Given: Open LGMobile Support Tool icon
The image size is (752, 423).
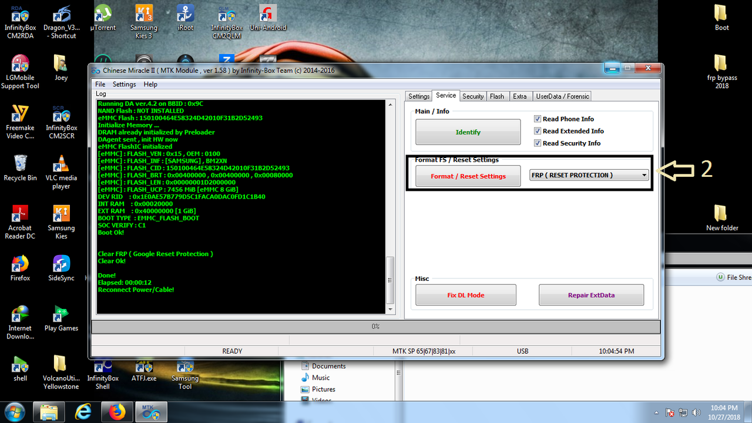Looking at the screenshot, I should pos(20,72).
